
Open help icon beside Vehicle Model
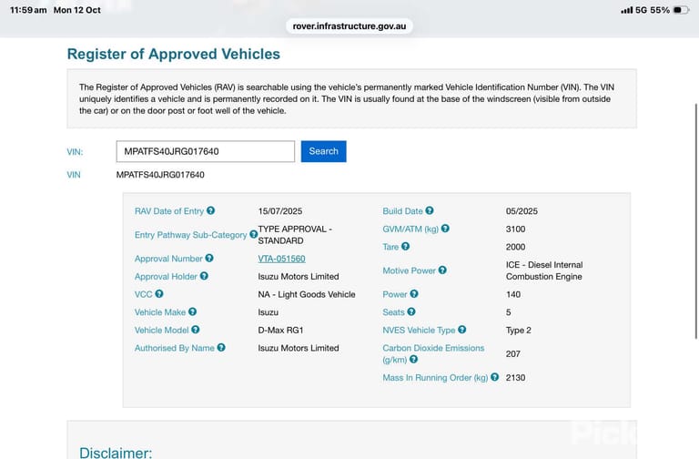(196, 329)
